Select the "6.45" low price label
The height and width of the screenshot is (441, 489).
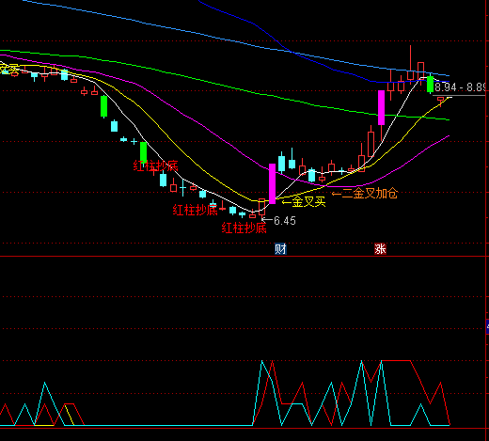[285, 221]
